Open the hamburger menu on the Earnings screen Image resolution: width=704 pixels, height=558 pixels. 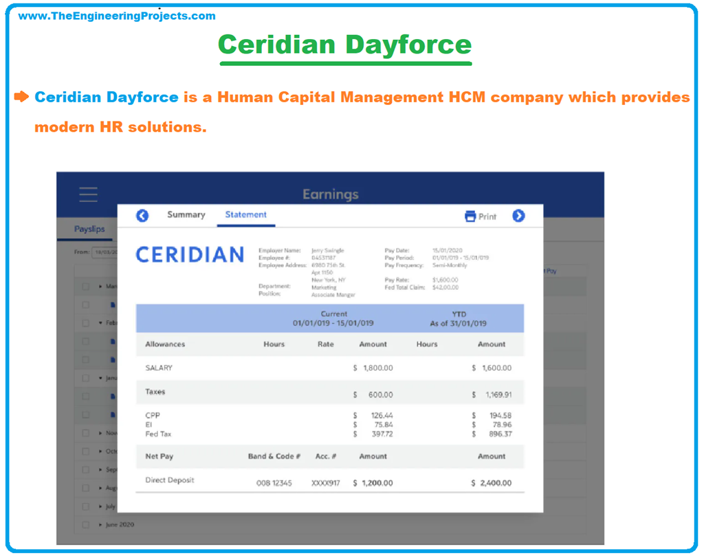pos(88,194)
